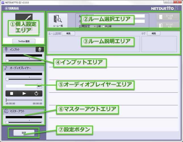Click the music note icon beside オーディオプレイヤー
Viewport: 183px width, 142px height.
(6, 68)
